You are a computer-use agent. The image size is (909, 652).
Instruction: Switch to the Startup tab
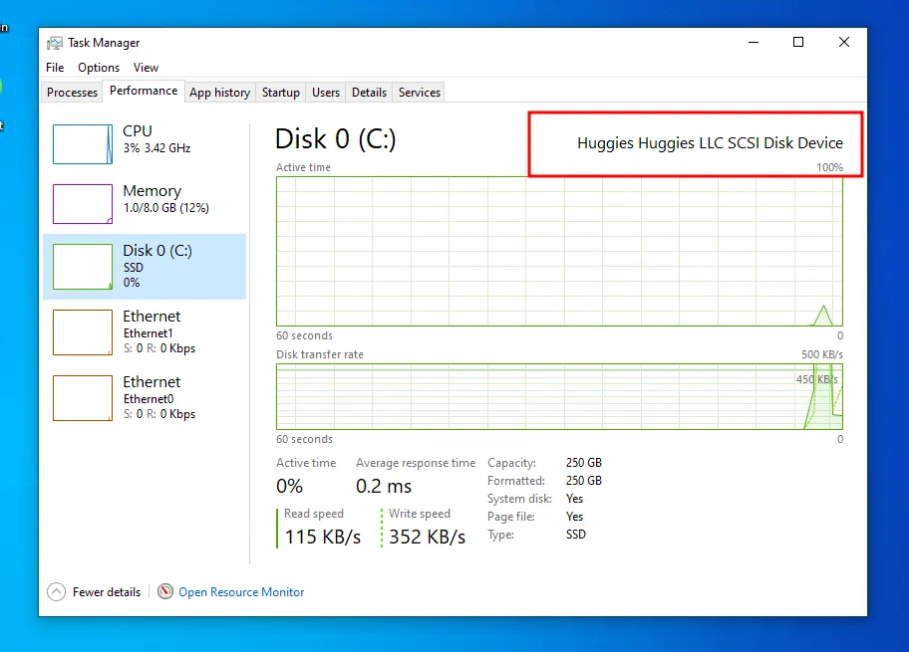[281, 93]
